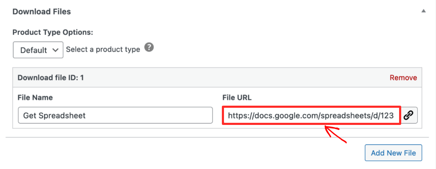Click the '123' at the URL's end
The height and width of the screenshot is (169, 436).
(387, 115)
